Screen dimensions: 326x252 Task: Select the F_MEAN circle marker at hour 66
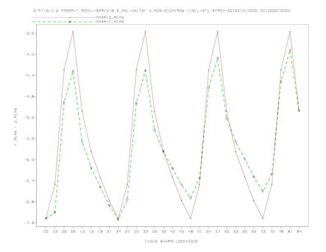point(245,159)
